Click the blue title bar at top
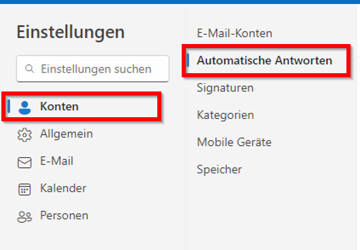Screen dimensions: 360x250 pos(180,2)
